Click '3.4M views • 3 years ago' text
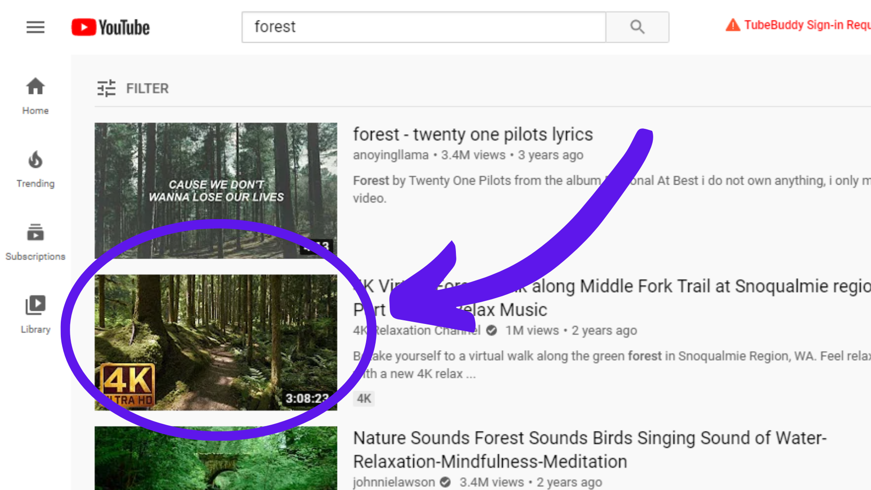 click(x=512, y=155)
